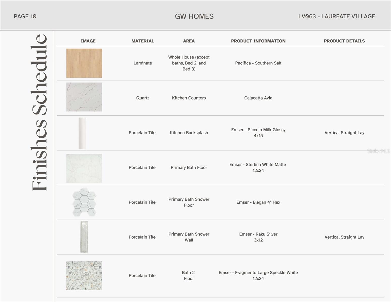Click the PRODUCT INFORMATION column header

tap(258, 41)
